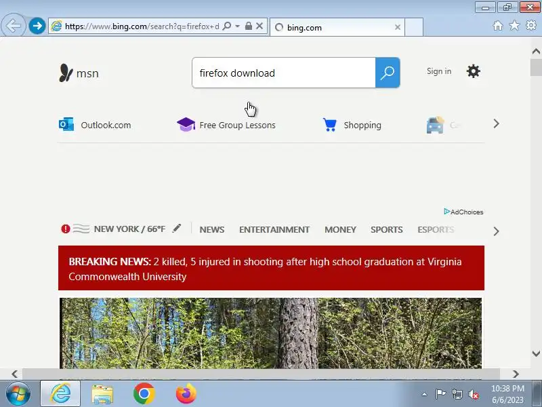
Task: Click the network tray icon
Action: pyautogui.click(x=457, y=394)
